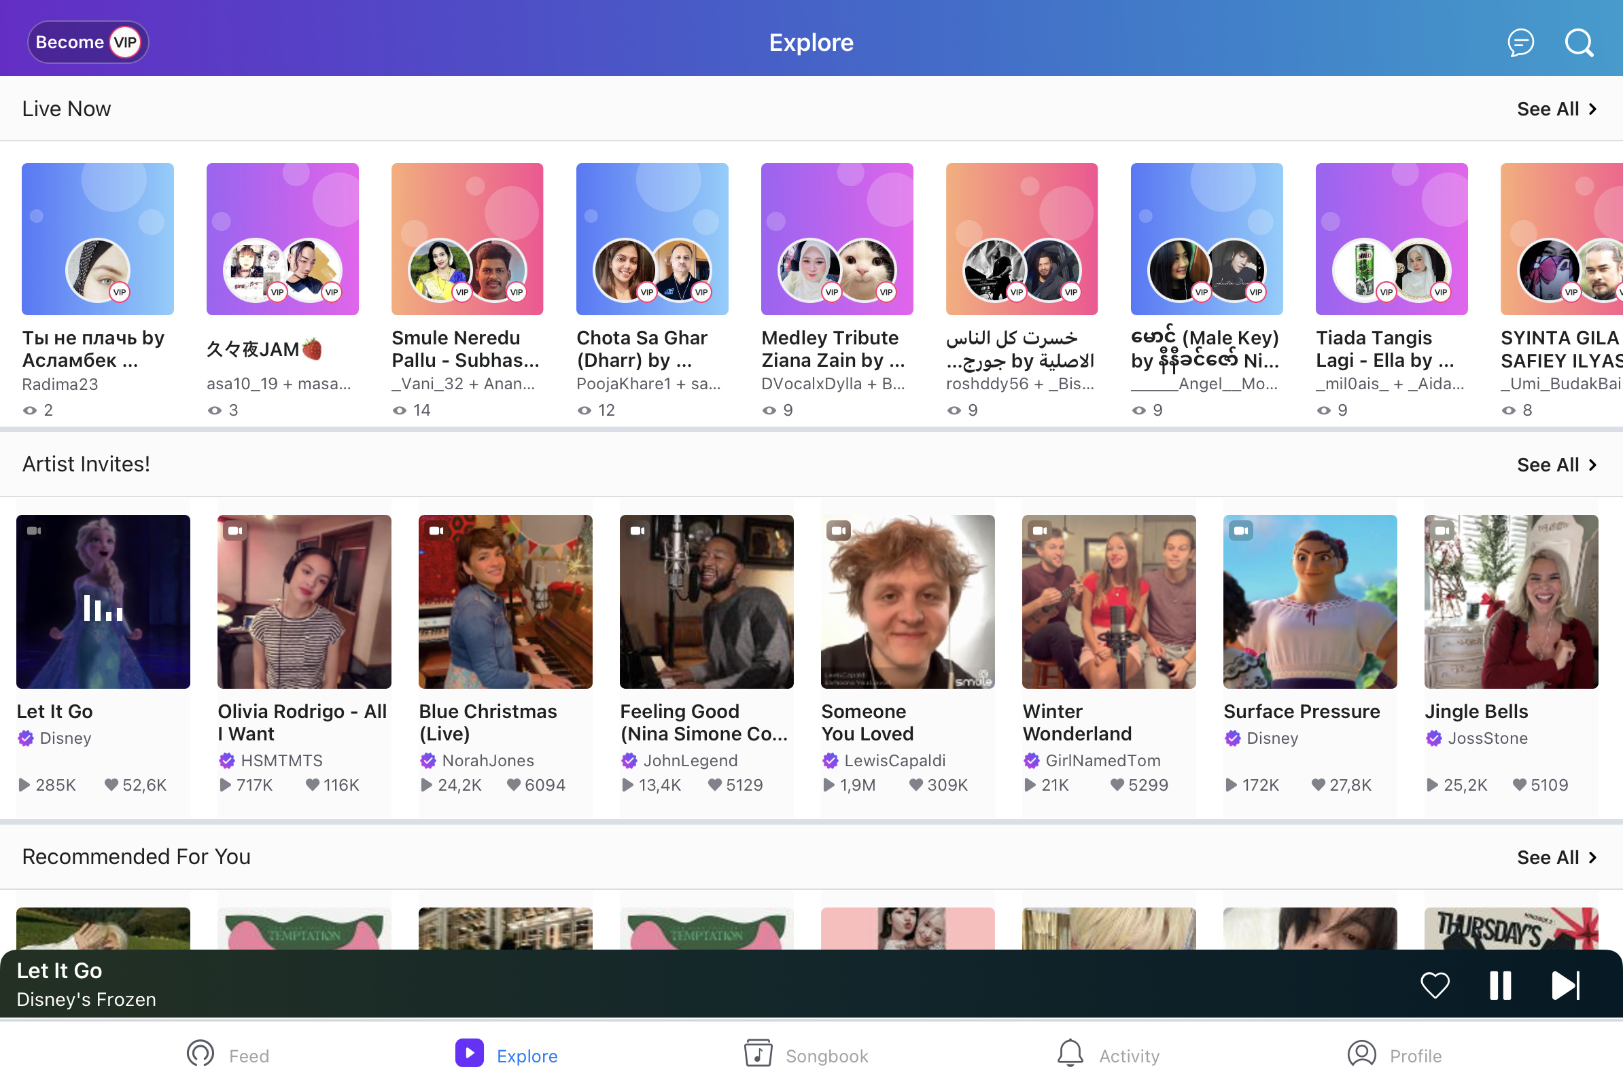
Task: Open the Songbook tab
Action: [x=807, y=1055]
